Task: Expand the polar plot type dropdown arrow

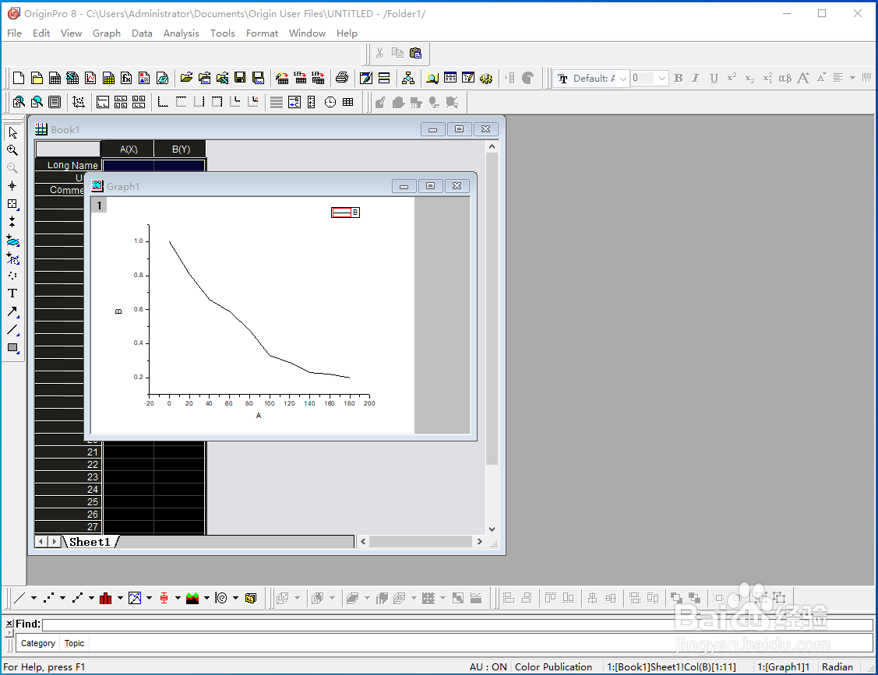Action: [236, 599]
